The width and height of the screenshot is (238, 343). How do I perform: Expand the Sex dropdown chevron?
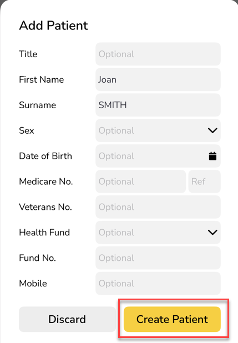point(212,130)
